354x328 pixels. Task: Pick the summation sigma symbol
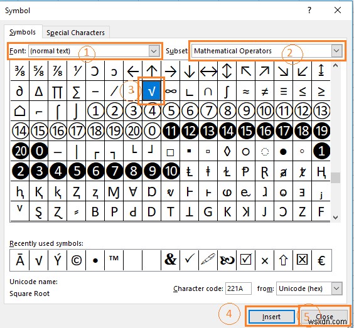(77, 91)
